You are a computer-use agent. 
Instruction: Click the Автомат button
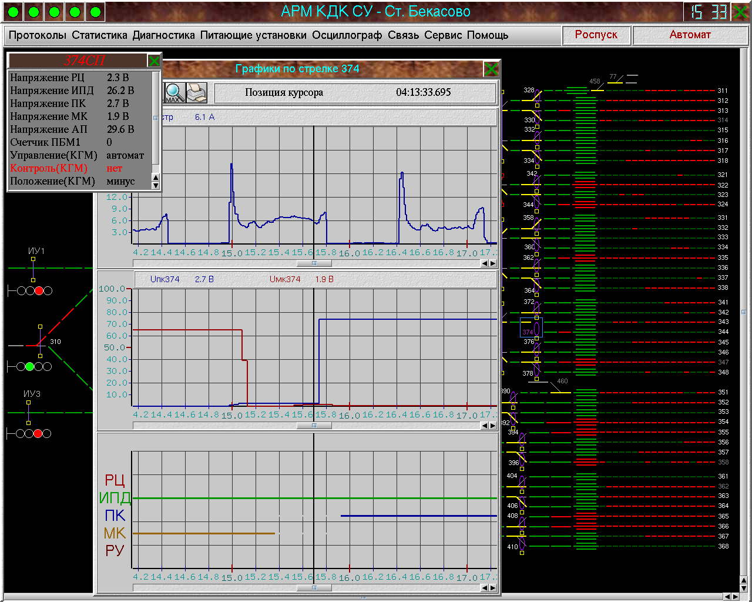pos(690,35)
